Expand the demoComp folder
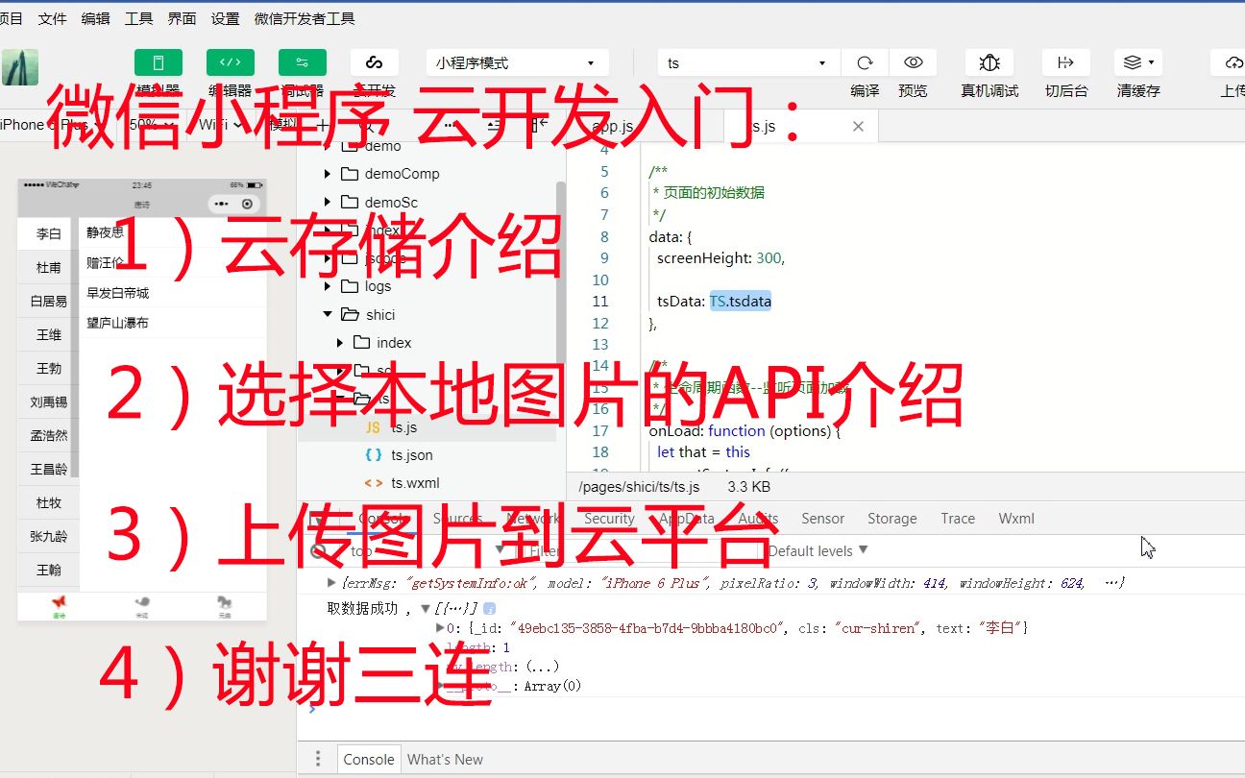Screen dimensions: 1245x778 [328, 174]
